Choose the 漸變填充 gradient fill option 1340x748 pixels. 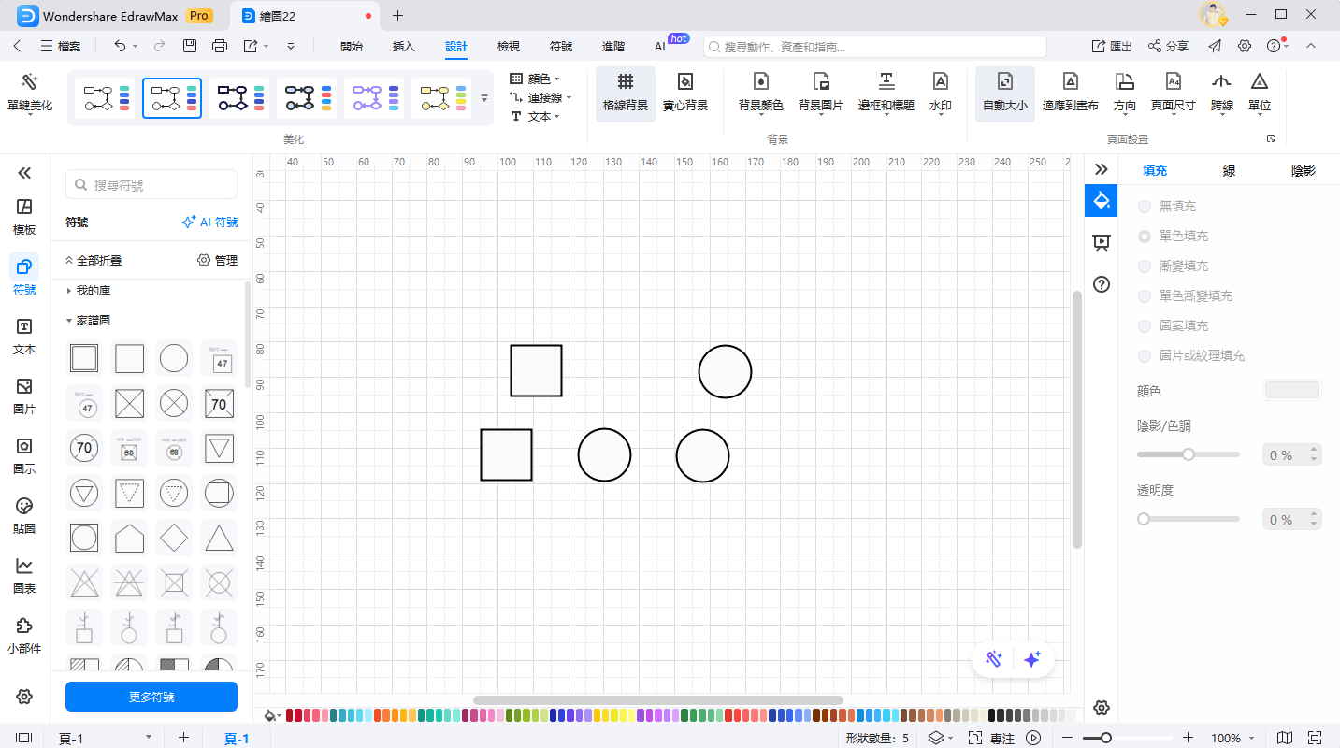point(1145,266)
